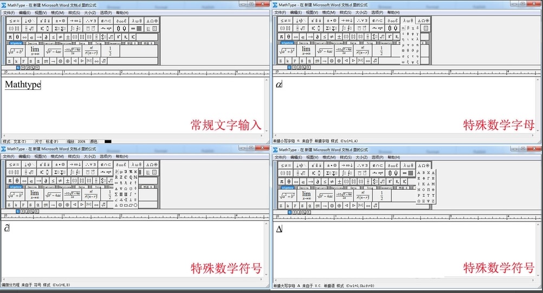
Task: Pick uppercase Omega in bottom-right Greek palette
Action: (419, 201)
